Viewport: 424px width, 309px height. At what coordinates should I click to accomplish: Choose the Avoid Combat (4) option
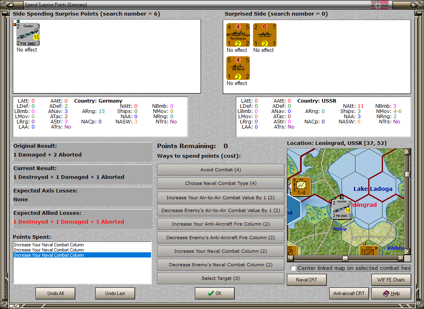point(220,170)
